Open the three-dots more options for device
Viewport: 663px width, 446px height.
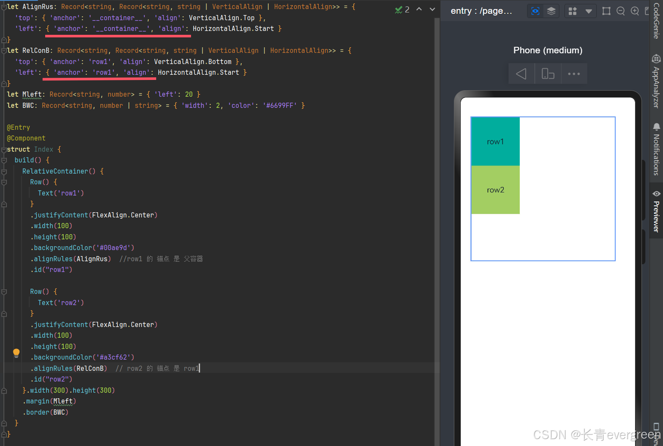click(x=574, y=74)
